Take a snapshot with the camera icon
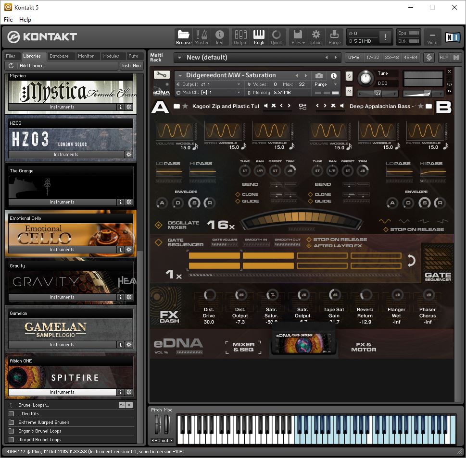The image size is (466, 458). pyautogui.click(x=319, y=76)
